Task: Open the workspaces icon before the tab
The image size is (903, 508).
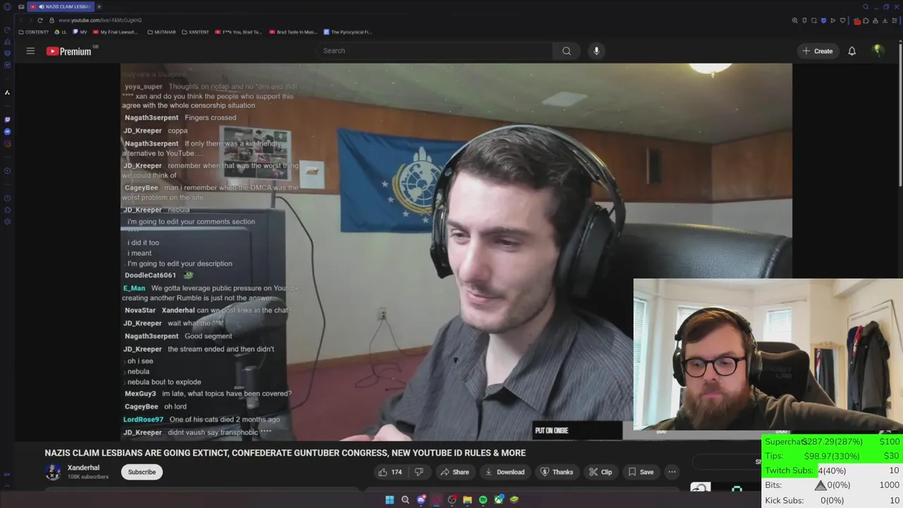Action: 21,6
